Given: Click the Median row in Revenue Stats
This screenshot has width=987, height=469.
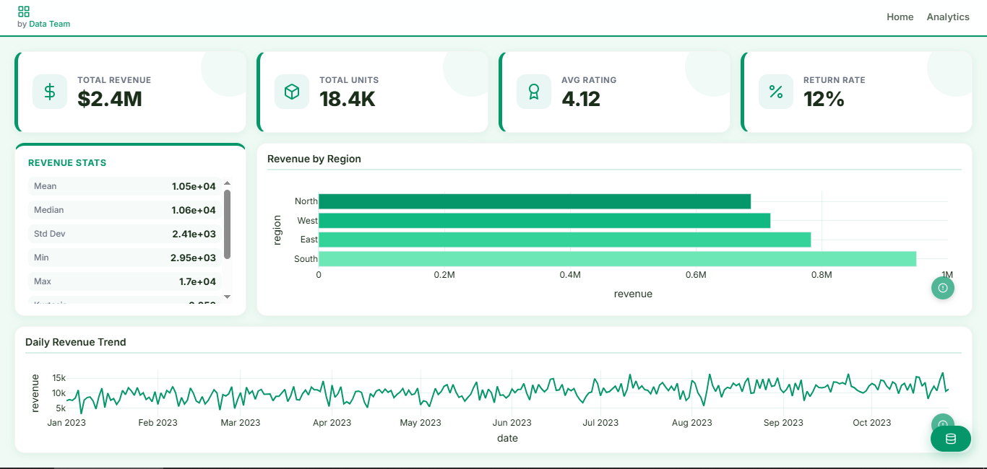Looking at the screenshot, I should pyautogui.click(x=125, y=210).
